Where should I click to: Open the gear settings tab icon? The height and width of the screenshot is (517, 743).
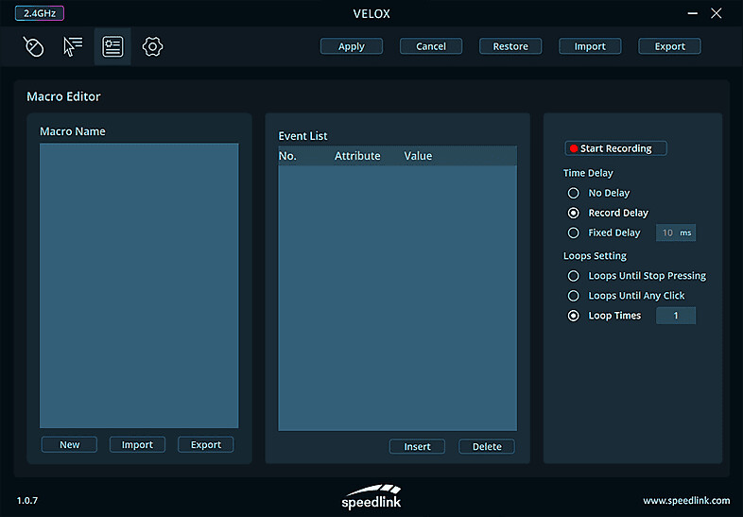coord(152,46)
